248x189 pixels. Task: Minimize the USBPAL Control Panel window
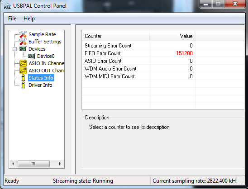(x=205, y=4)
